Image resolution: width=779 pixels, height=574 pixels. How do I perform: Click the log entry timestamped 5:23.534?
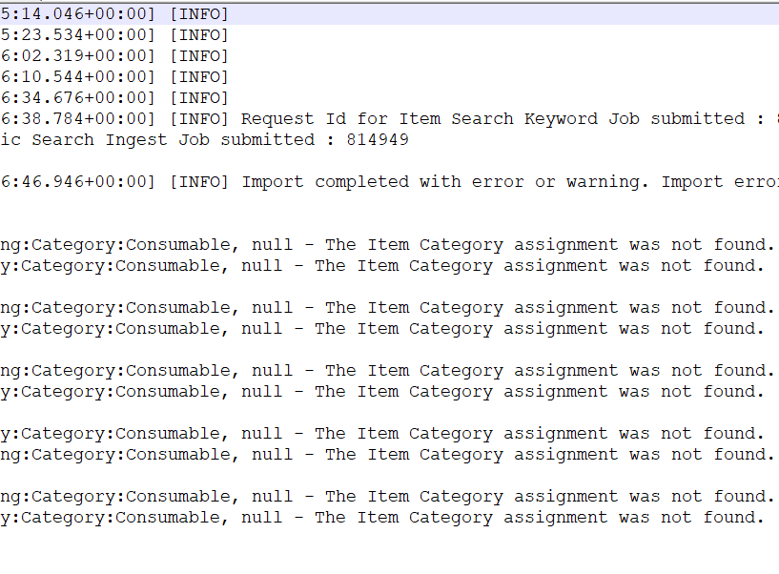(114, 34)
